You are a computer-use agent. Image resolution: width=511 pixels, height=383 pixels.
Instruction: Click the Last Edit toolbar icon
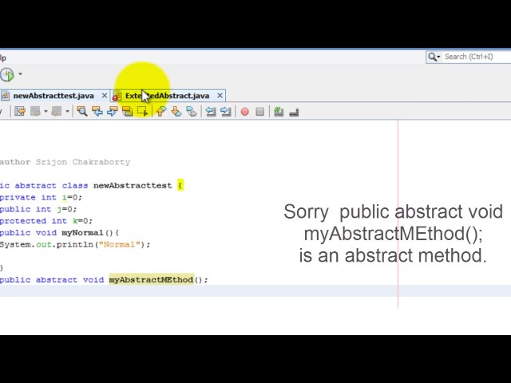[x=20, y=112]
